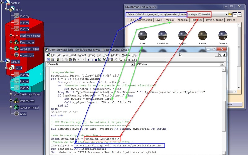Expand Systèmes d'axes under part1
The height and width of the screenshot is (155, 248).
tap(11, 36)
